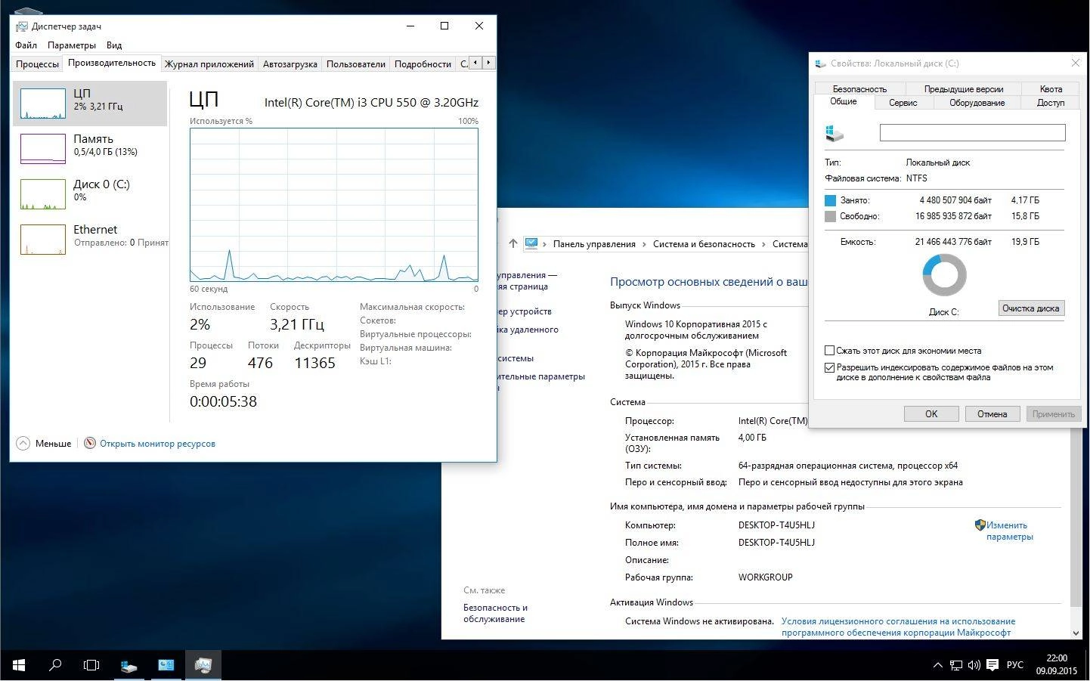Screen dimensions: 1090x681
Task: Switch to the Доступ tab
Action: tap(1051, 103)
